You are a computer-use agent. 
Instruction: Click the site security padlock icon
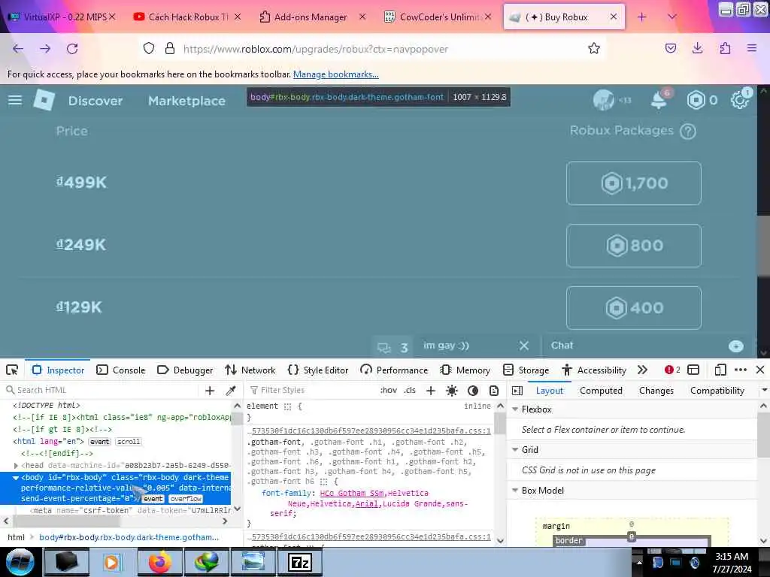coord(170,48)
